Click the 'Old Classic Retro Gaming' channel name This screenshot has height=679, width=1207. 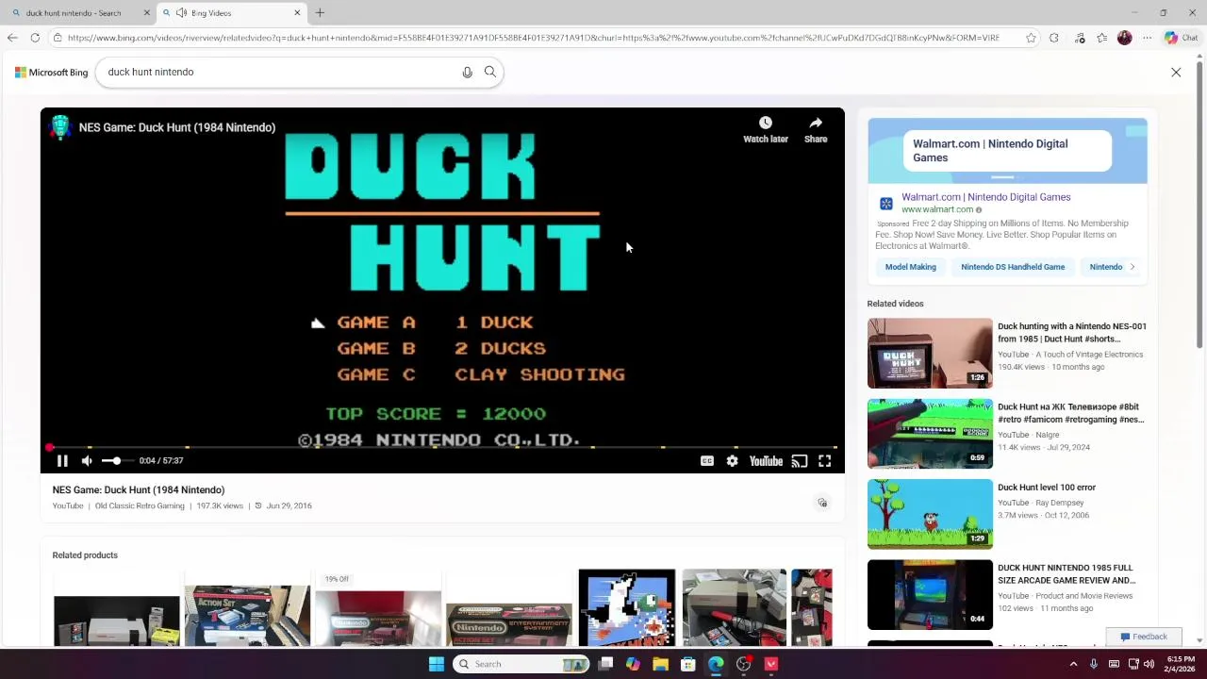(140, 505)
